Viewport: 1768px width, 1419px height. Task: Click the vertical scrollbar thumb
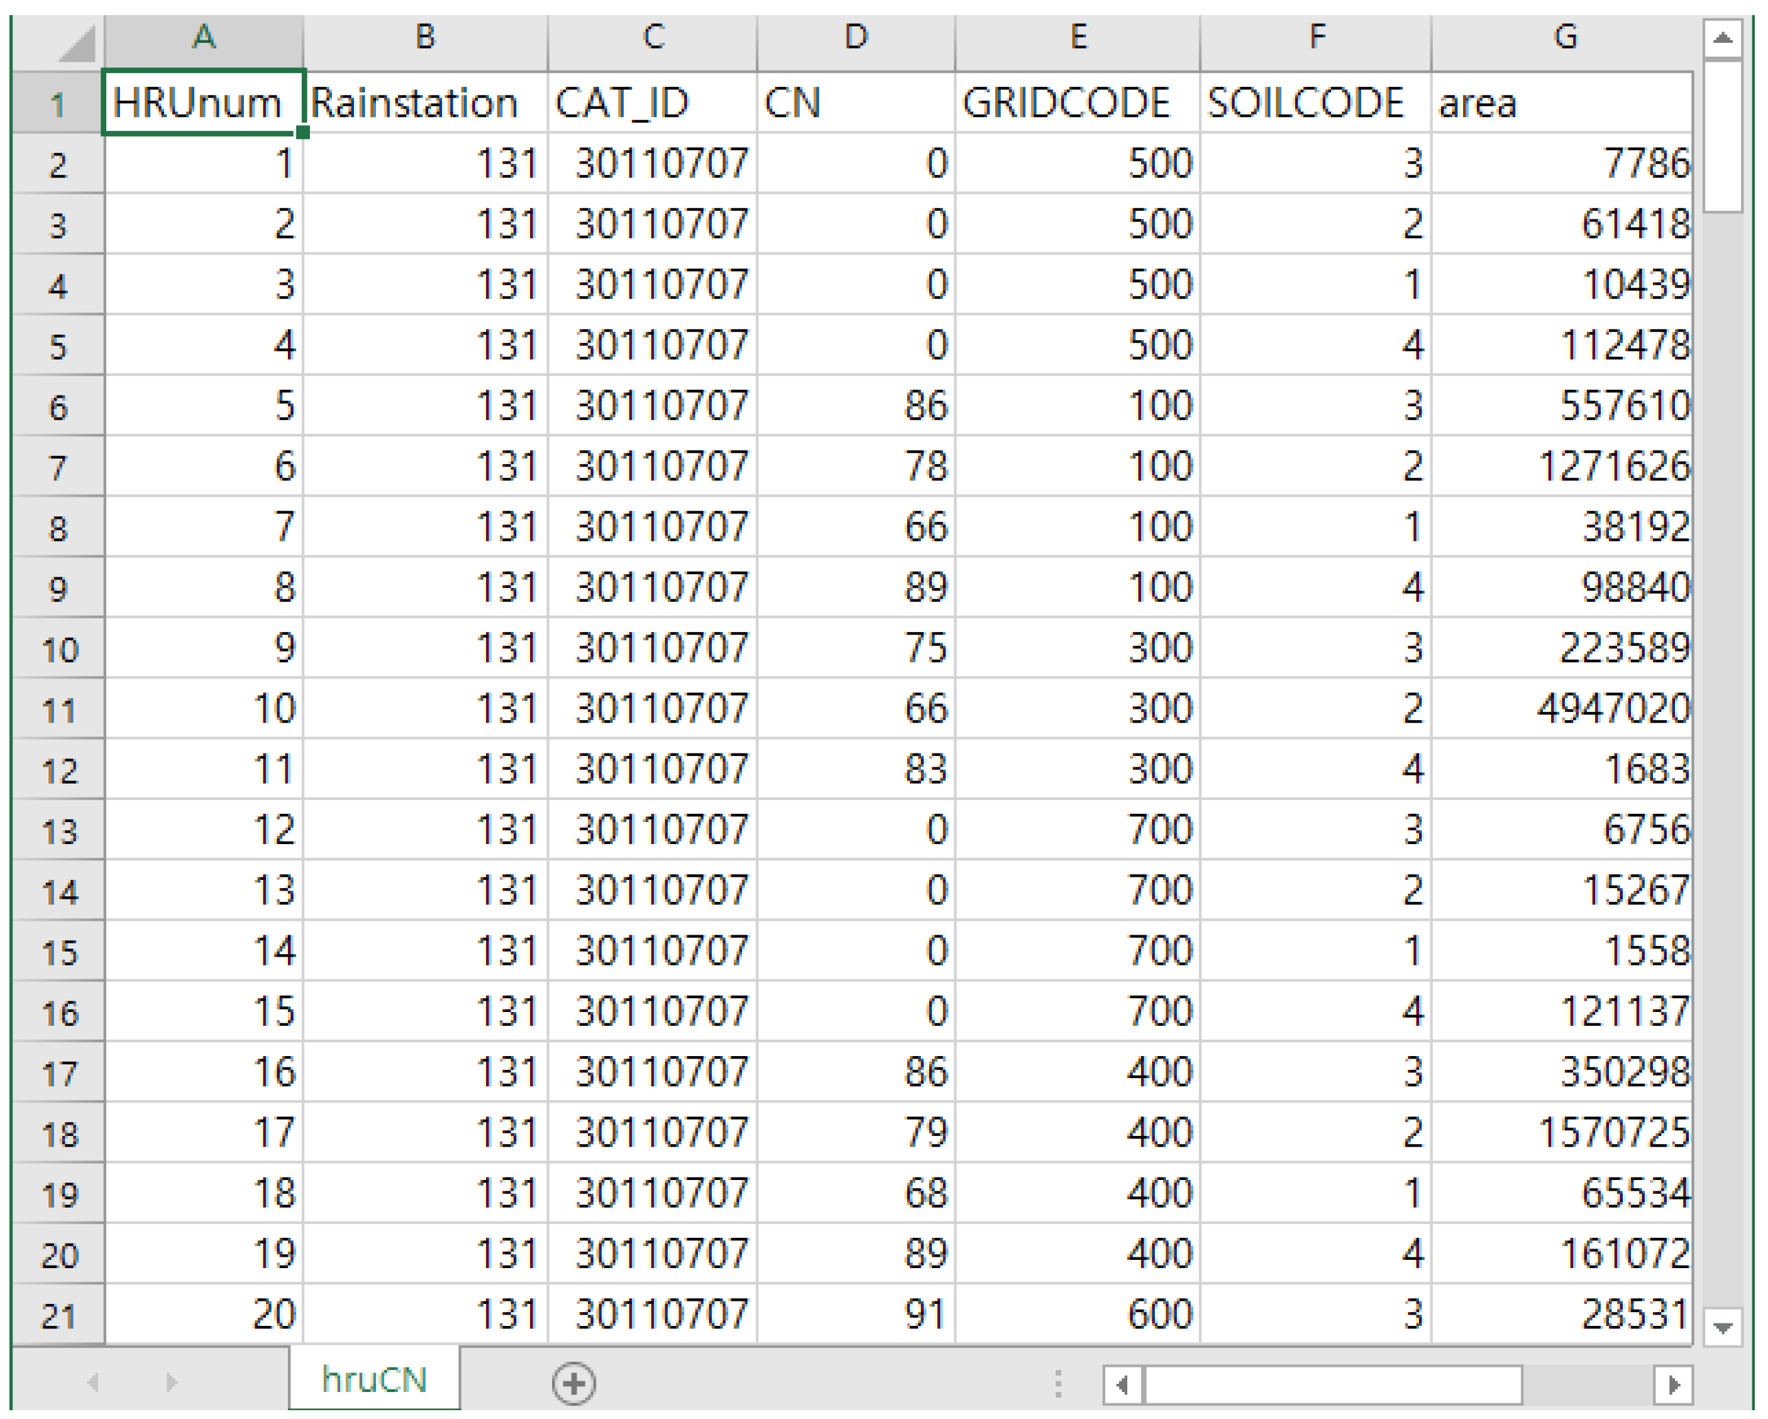1722,135
